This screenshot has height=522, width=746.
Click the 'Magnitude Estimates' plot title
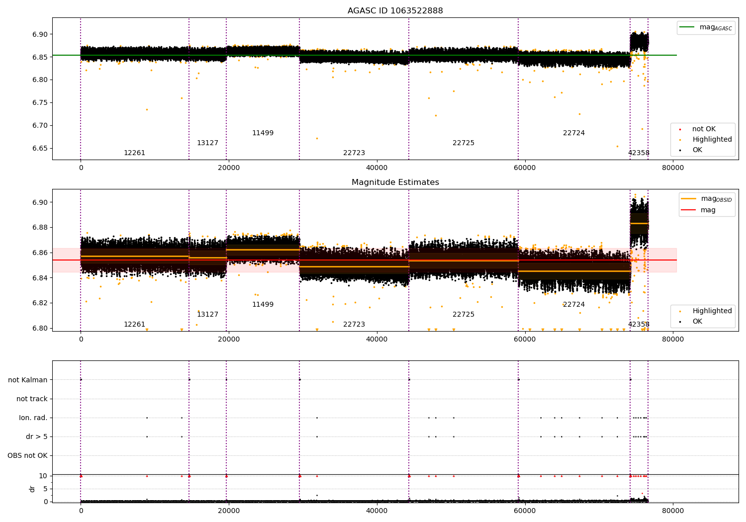(395, 182)
